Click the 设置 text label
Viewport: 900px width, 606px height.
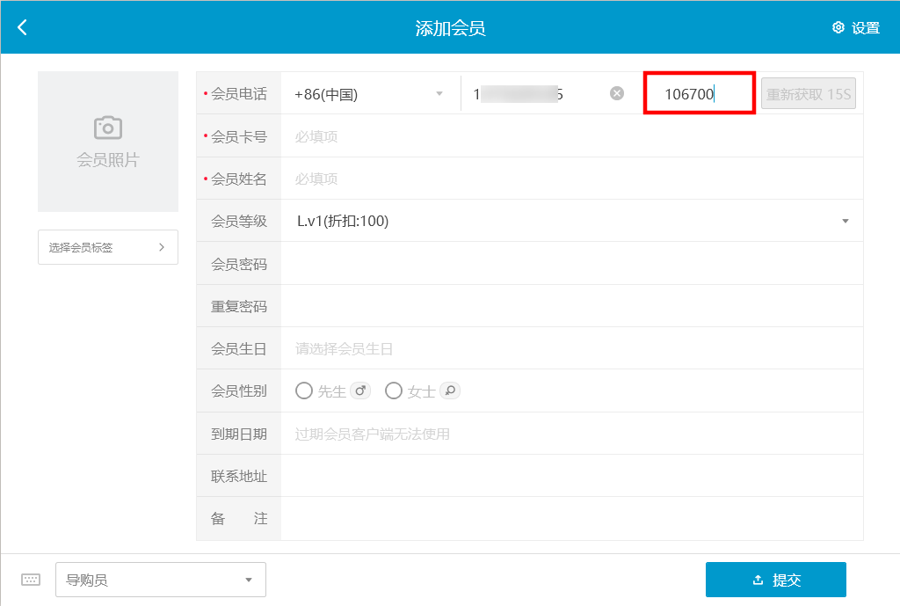[x=866, y=27]
